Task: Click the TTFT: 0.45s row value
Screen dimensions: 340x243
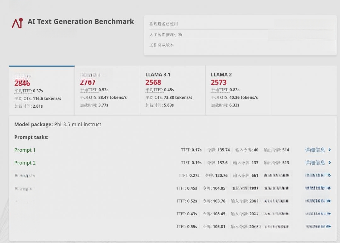Action: click(187, 188)
